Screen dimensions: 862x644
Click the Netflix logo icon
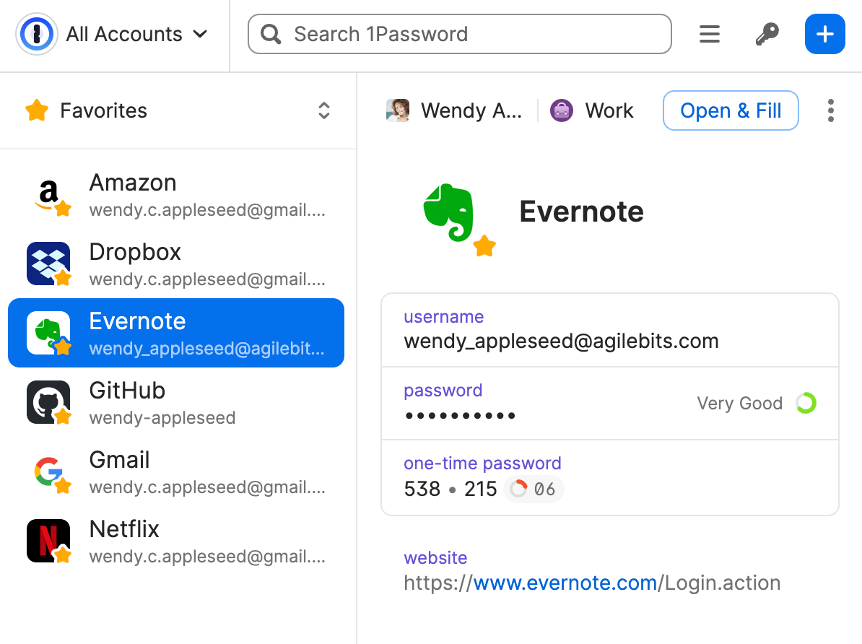pyautogui.click(x=48, y=541)
